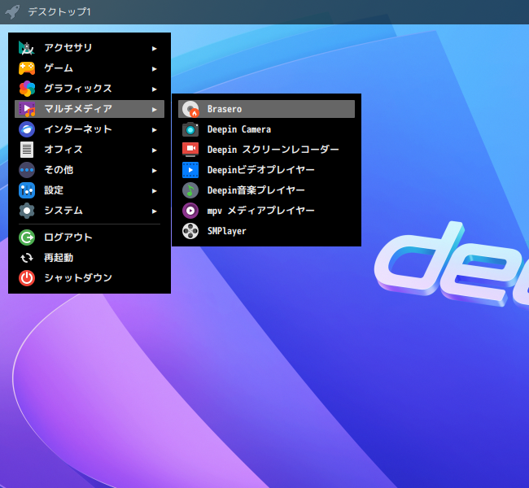The width and height of the screenshot is (529, 488).
Task: Open the システム category label
Action: pyautogui.click(x=63, y=211)
